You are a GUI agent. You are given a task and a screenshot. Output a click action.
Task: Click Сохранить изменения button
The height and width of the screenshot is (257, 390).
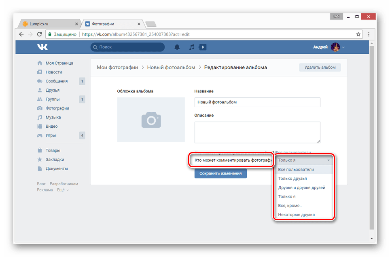coord(220,173)
